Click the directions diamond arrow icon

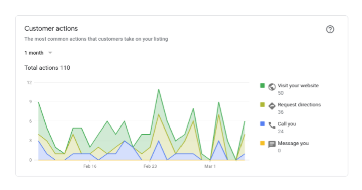[x=272, y=106]
